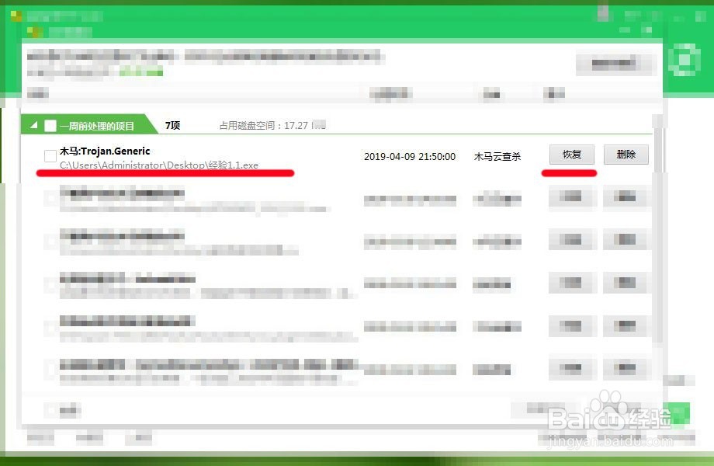This screenshot has height=466, width=714.
Task: Select the 木马云查杀 column entry
Action: (497, 155)
